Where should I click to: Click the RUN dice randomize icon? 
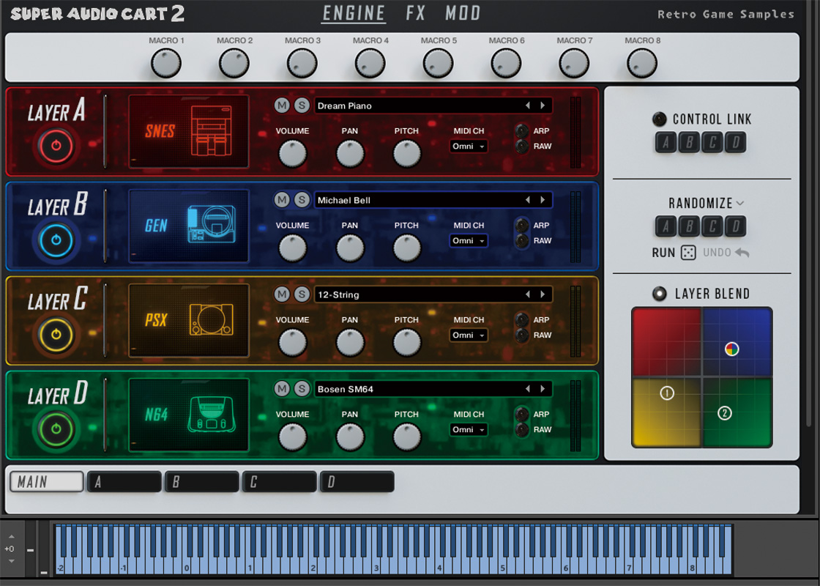[x=688, y=253]
